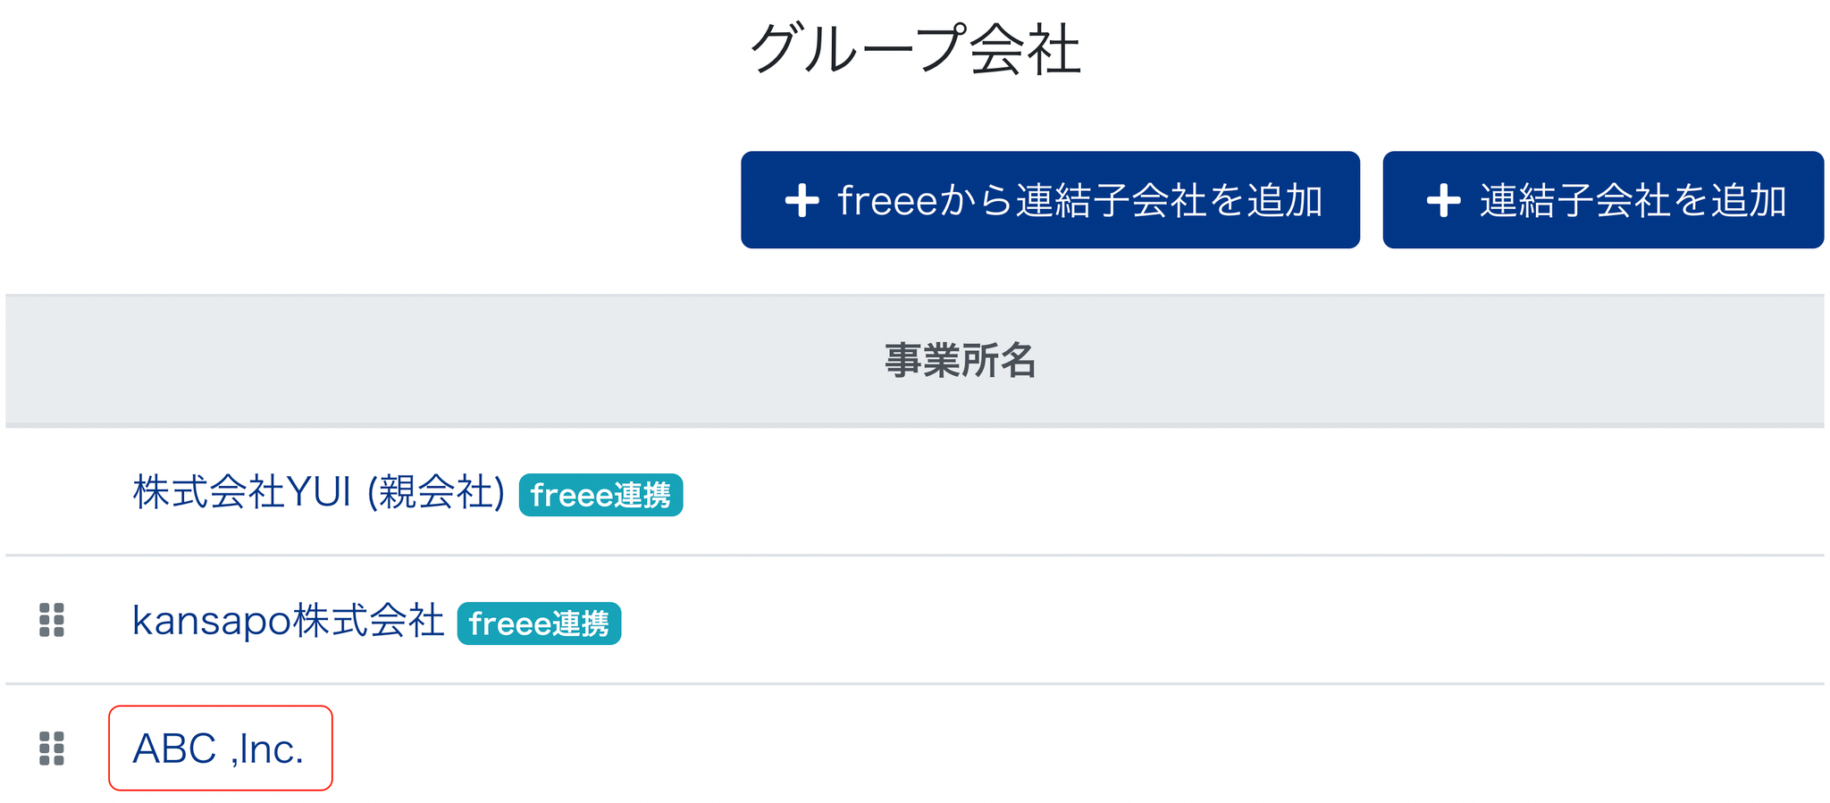Click the plus icon before 連結子会社を追加
The width and height of the screenshot is (1830, 803).
pyautogui.click(x=1443, y=200)
